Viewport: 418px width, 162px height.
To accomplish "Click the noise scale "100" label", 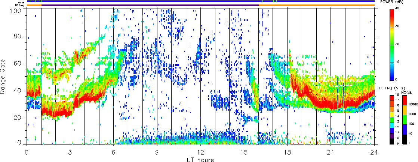I will (411, 124).
